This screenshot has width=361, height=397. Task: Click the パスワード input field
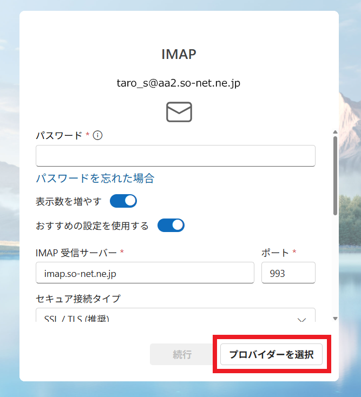175,156
